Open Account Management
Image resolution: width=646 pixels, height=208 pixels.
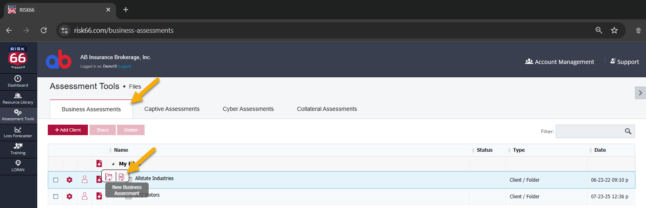click(x=559, y=62)
